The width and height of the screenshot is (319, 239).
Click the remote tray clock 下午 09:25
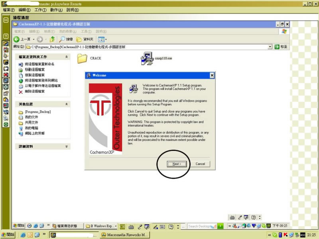click(x=280, y=226)
